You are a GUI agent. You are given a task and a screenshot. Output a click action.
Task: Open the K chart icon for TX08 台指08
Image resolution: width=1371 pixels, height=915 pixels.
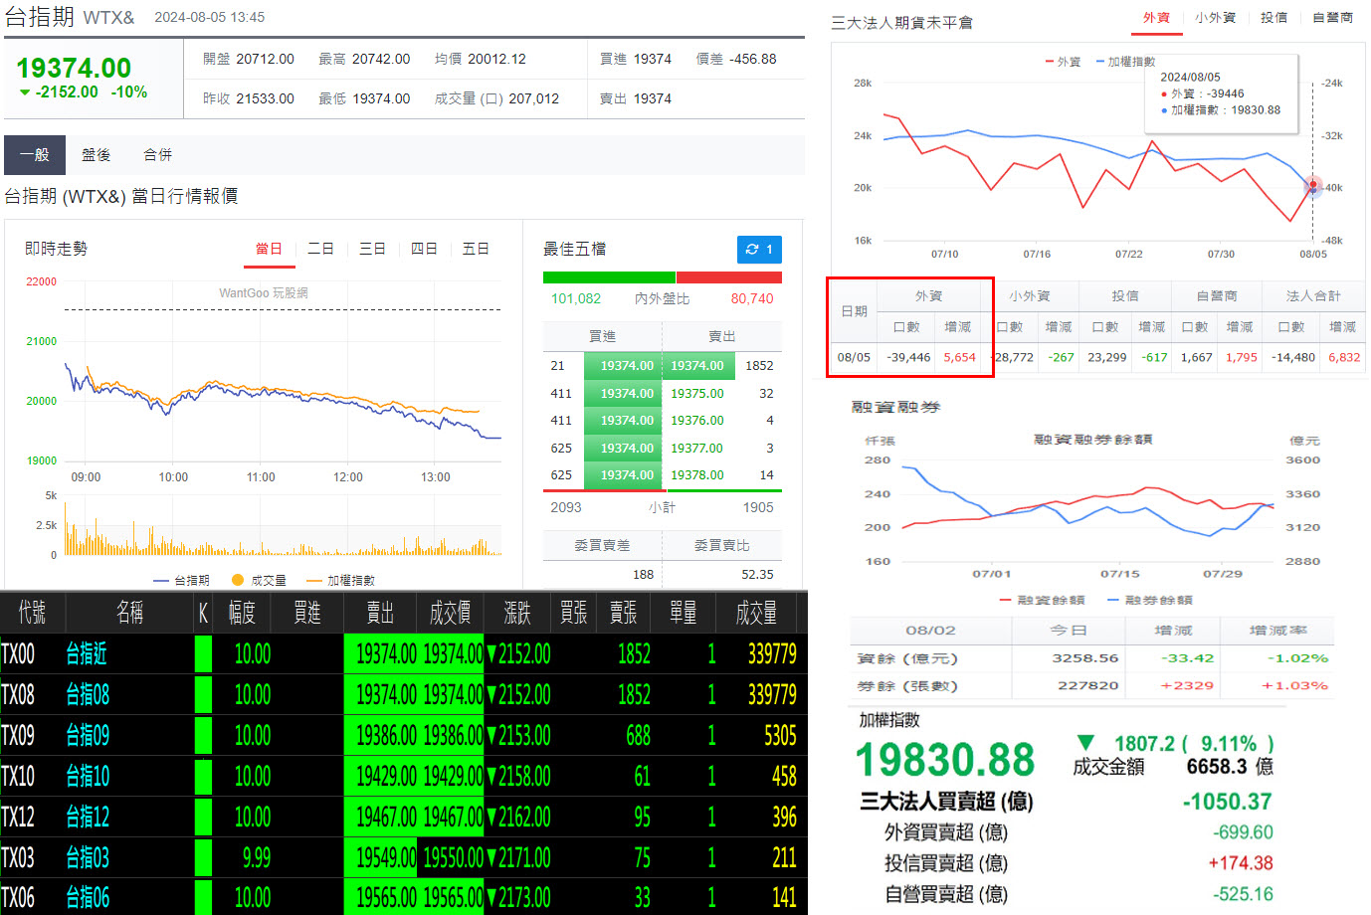[202, 695]
